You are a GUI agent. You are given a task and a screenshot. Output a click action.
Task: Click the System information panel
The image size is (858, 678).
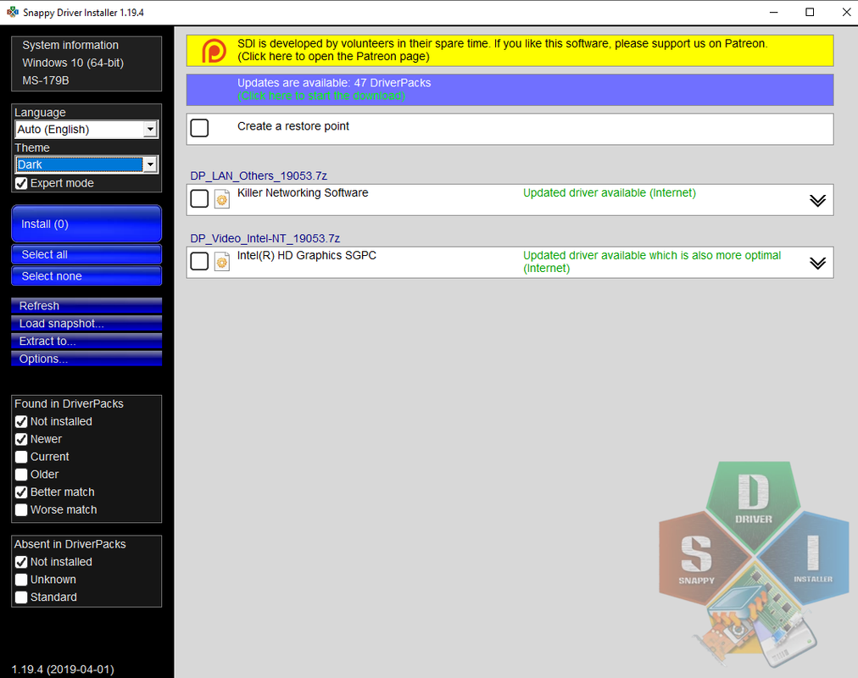(x=86, y=64)
